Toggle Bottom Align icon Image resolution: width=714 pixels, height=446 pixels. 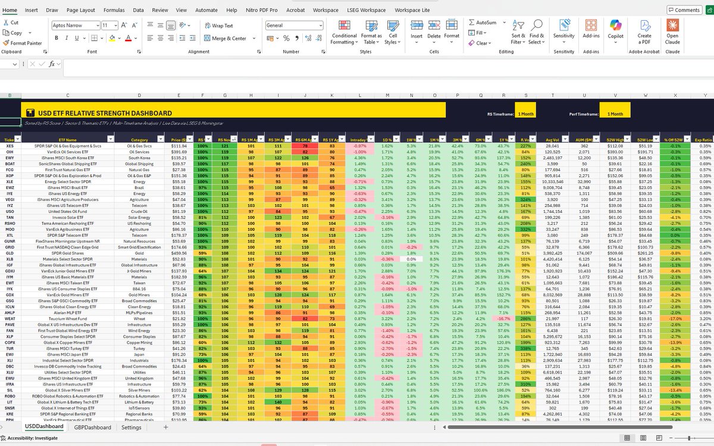pos(171,26)
